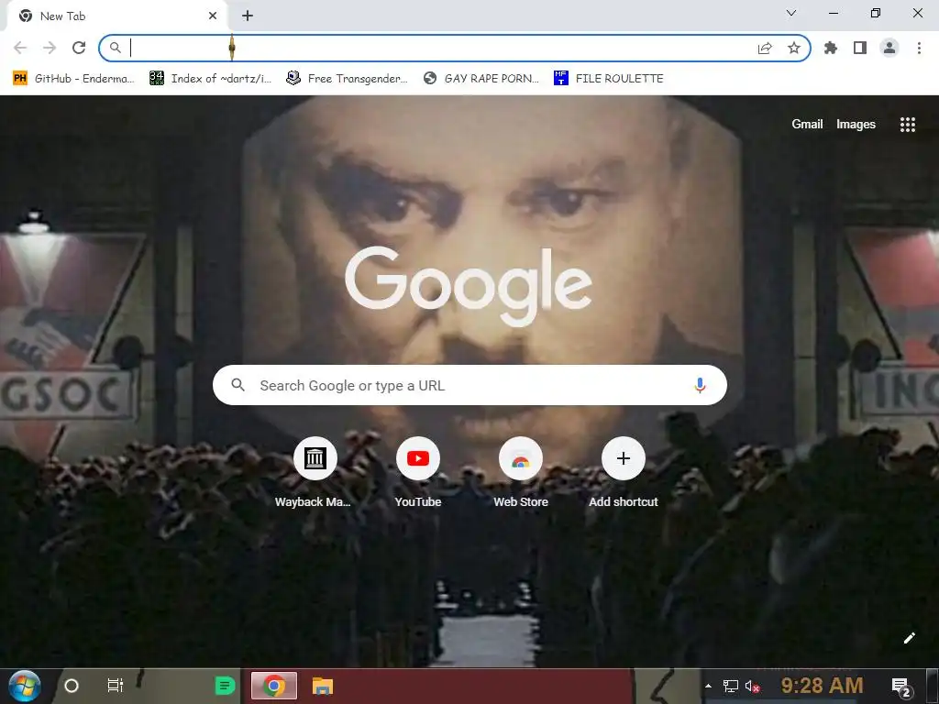Click the 9:28 AM clock
Viewport: 939px width, 704px height.
click(x=822, y=686)
